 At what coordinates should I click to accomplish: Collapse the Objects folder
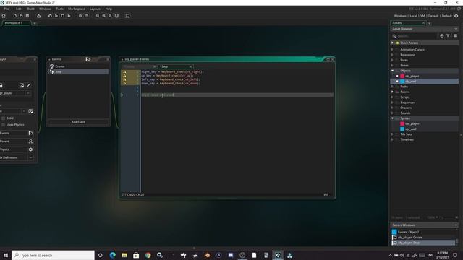[x=392, y=71]
